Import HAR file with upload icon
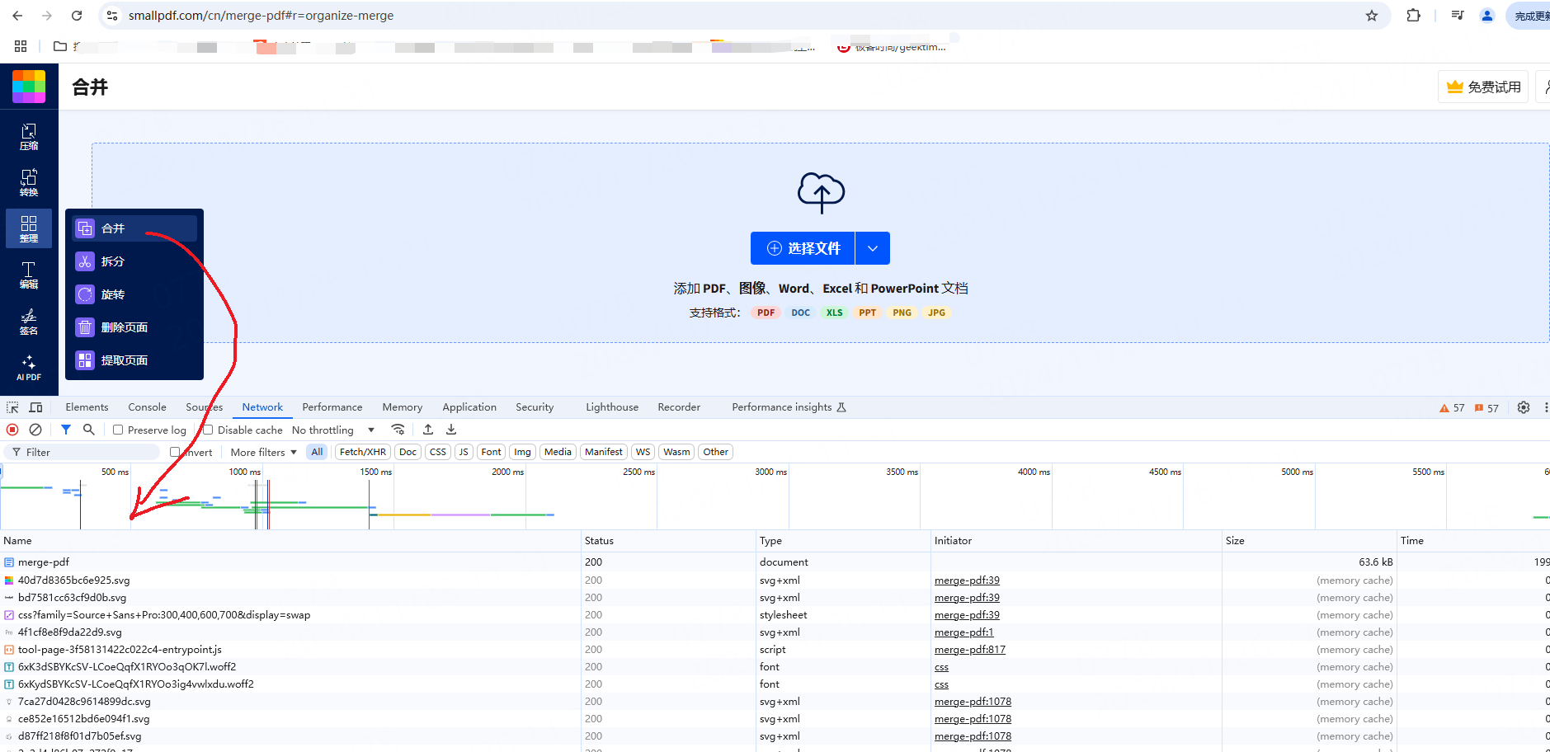The width and height of the screenshot is (1550, 752). pyautogui.click(x=428, y=430)
